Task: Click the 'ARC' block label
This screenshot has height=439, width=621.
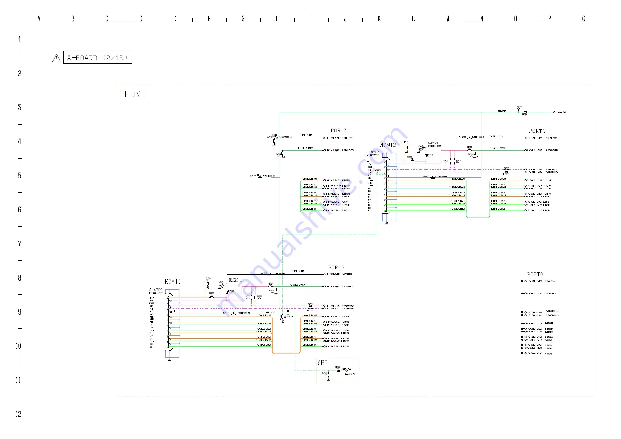Action: point(322,363)
